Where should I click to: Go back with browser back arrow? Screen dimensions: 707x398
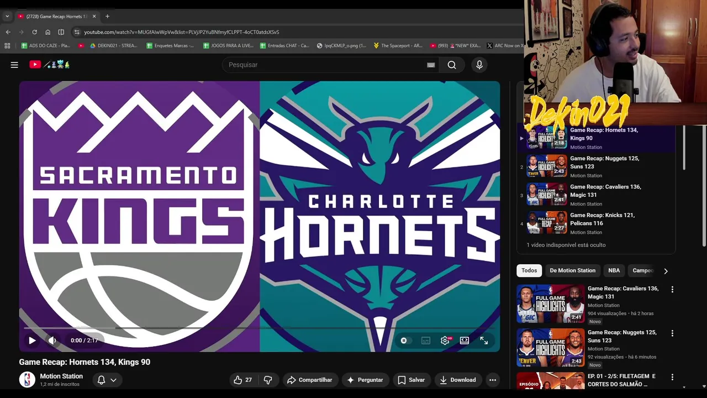click(8, 32)
